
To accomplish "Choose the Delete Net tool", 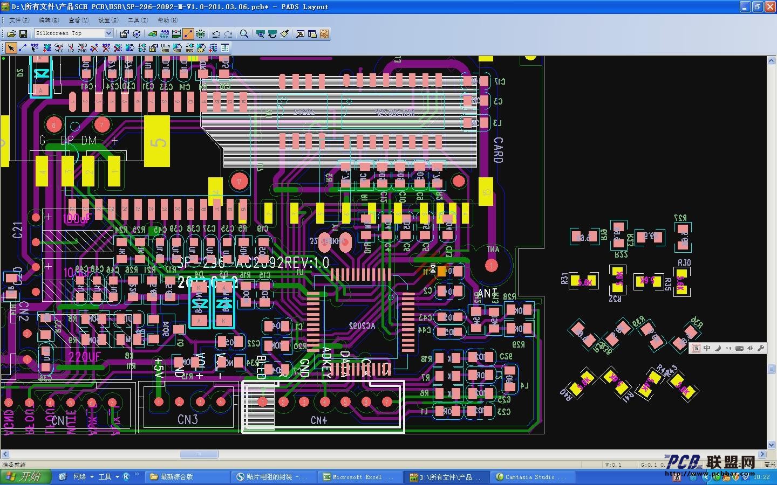I will 106,48.
